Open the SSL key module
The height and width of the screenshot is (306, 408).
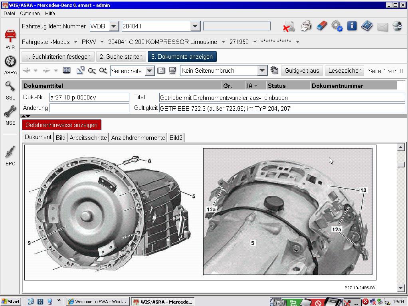10,90
